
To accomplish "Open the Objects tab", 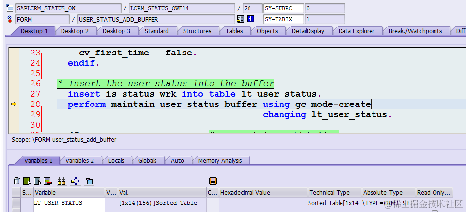I will (x=267, y=31).
